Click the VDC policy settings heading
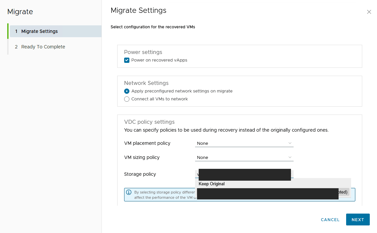Viewport: 377px width, 233px height. pos(149,122)
